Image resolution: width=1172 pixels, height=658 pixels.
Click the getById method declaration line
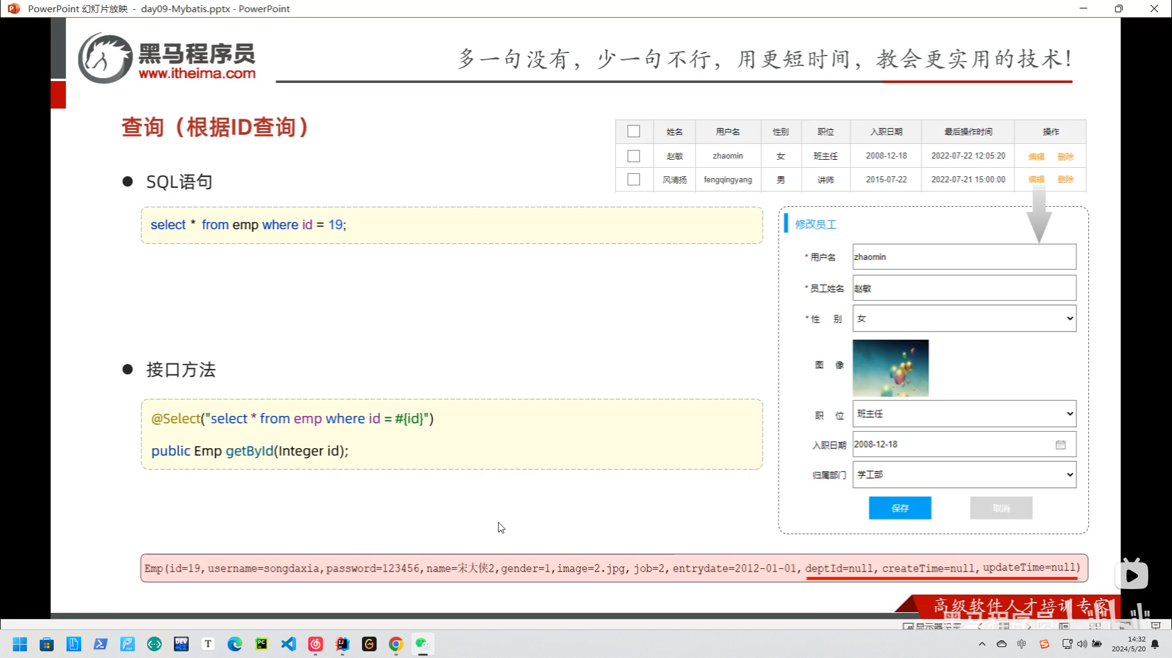tap(250, 451)
